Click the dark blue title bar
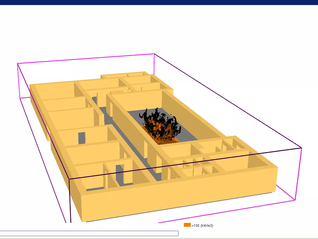The image size is (318, 239). coord(159,2)
